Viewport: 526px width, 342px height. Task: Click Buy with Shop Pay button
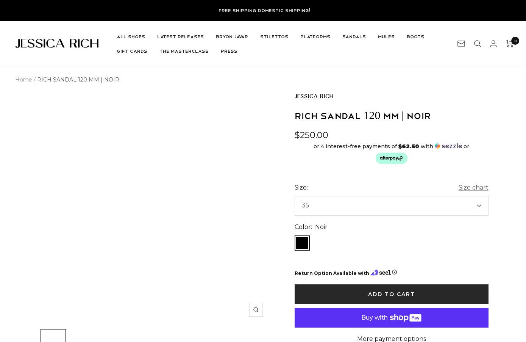click(391, 318)
